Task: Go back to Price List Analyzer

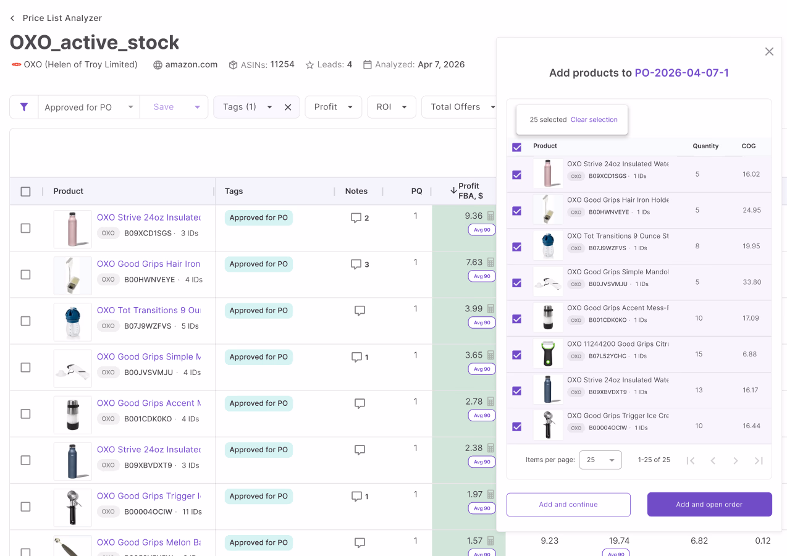Action: 56,18
